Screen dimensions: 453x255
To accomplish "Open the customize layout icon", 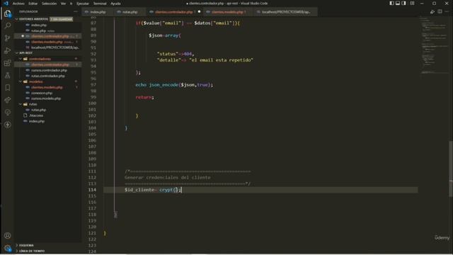I will (x=412, y=3).
